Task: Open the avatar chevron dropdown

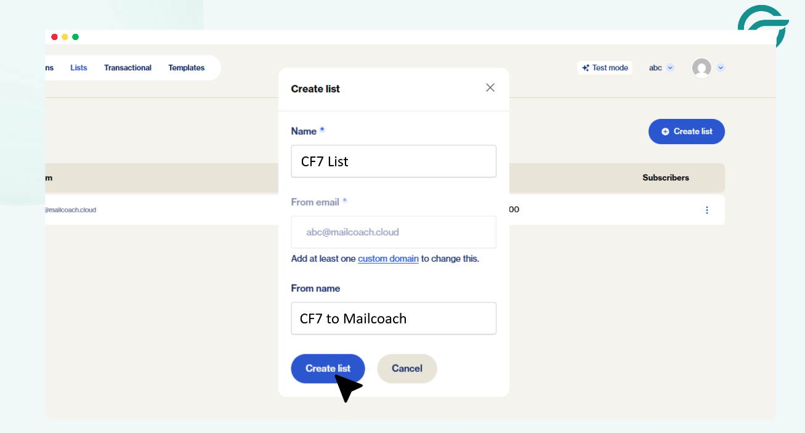Action: 721,68
